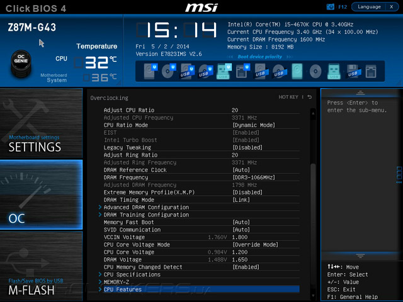The height and width of the screenshot is (302, 403).
Task: Open DRAM Reference Clock [Auto] dropdown
Action: click(x=241, y=170)
